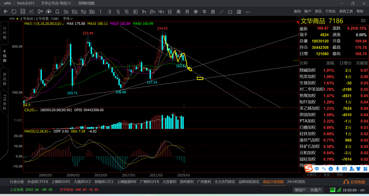This screenshot has width=369, height=196.
Task: Go back with the left arrow icon
Action: pos(6,12)
